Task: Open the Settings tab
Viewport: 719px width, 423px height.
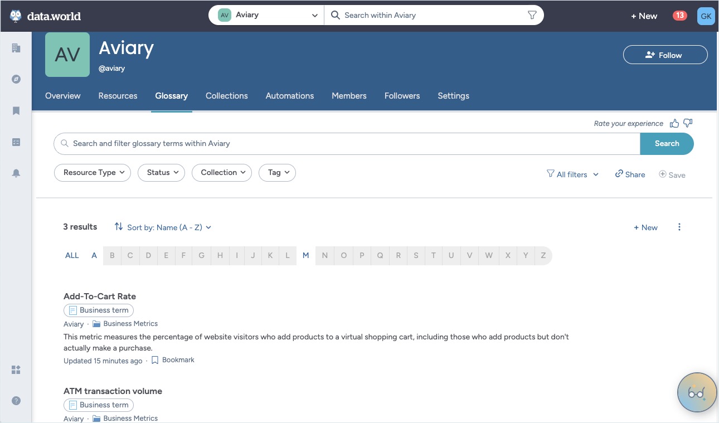Action: tap(453, 96)
